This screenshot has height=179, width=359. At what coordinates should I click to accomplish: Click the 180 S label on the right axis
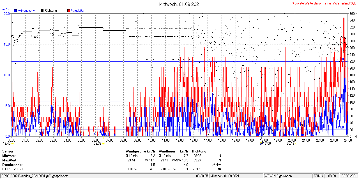click(353, 75)
